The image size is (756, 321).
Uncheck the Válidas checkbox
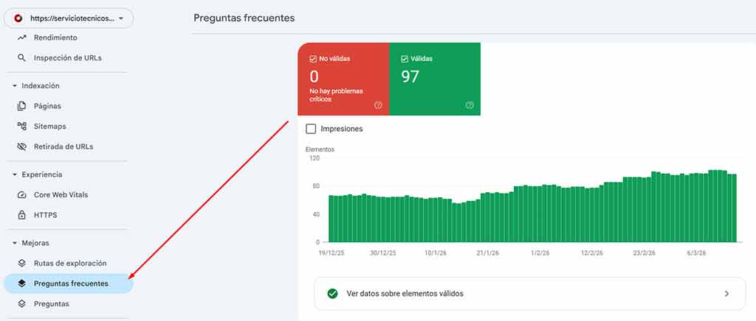click(405, 58)
